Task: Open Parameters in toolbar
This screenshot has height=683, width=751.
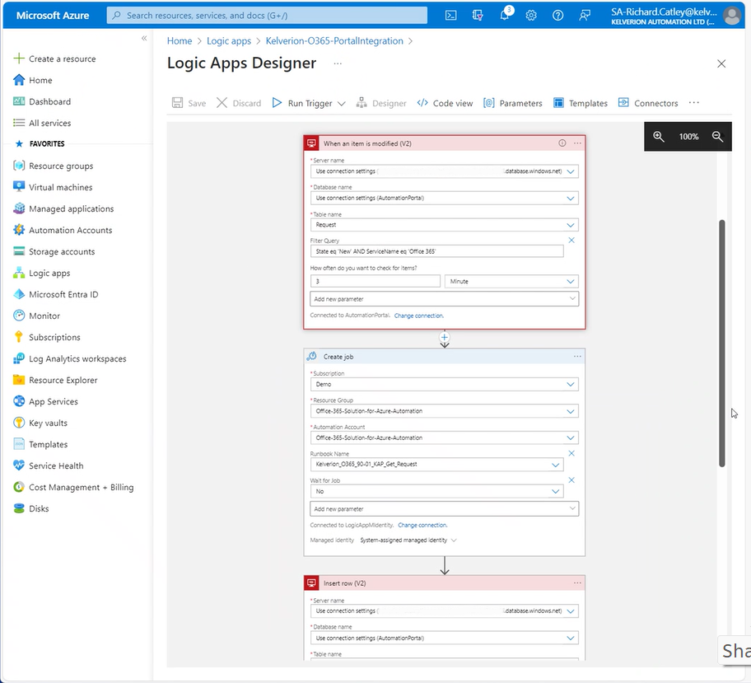Action: tap(512, 103)
